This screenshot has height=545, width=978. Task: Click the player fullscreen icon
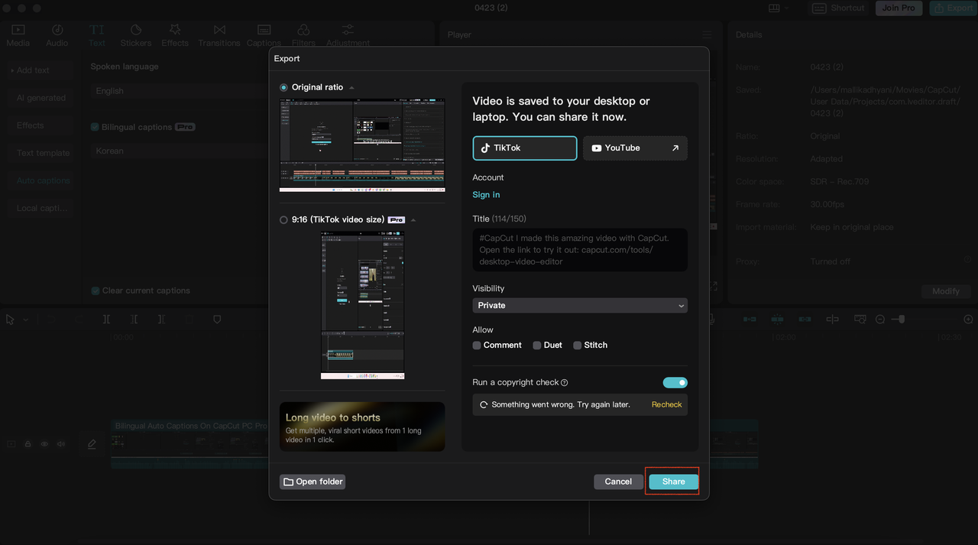714,286
